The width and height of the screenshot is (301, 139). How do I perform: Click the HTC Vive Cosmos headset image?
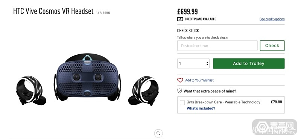click(88, 77)
